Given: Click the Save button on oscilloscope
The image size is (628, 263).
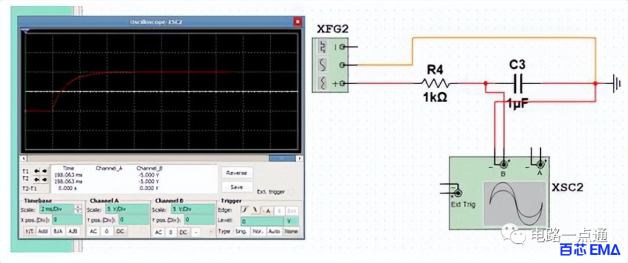Looking at the screenshot, I should (x=237, y=187).
